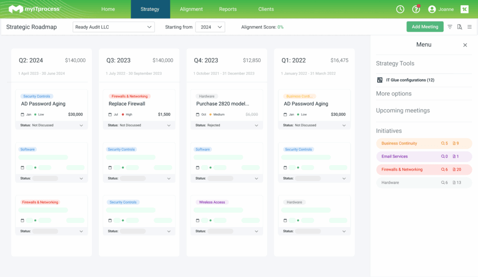Click the clock history icon in header
The height and width of the screenshot is (277, 478).
(x=400, y=9)
